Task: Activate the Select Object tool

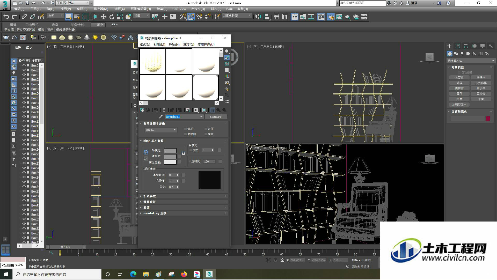Action: pyautogui.click(x=69, y=17)
